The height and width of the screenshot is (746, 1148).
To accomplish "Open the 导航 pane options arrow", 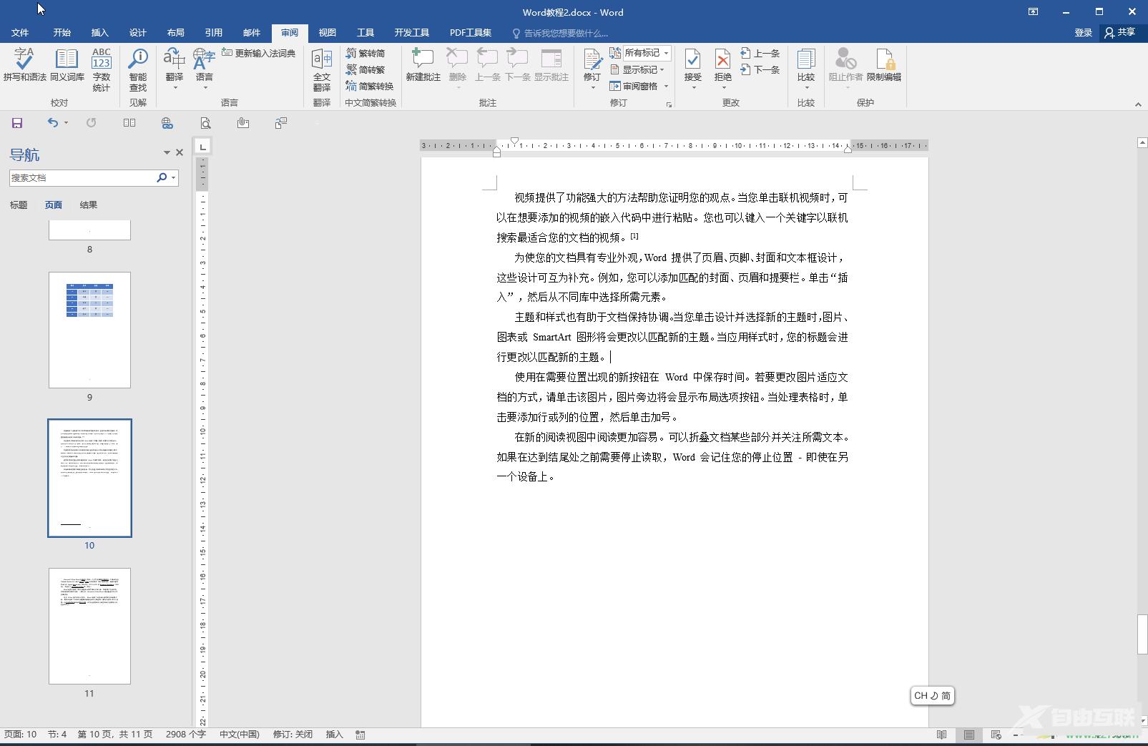I will (167, 152).
